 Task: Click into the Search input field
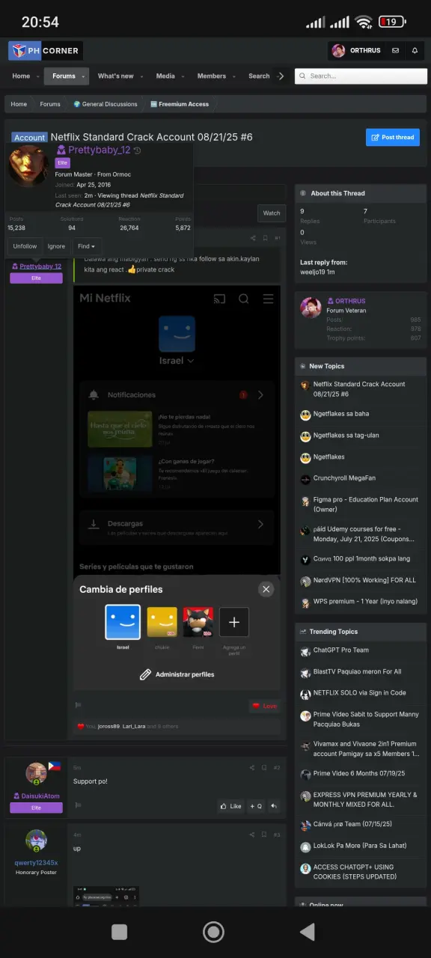[361, 76]
